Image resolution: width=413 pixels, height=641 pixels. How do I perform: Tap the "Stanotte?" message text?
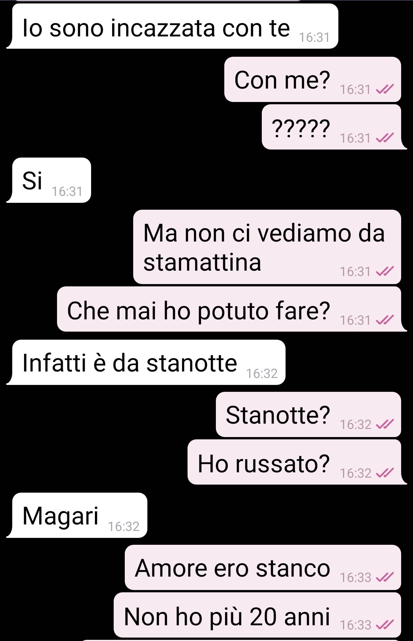click(278, 415)
